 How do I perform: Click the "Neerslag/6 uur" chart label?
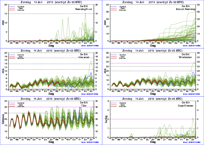coord(84,9)
